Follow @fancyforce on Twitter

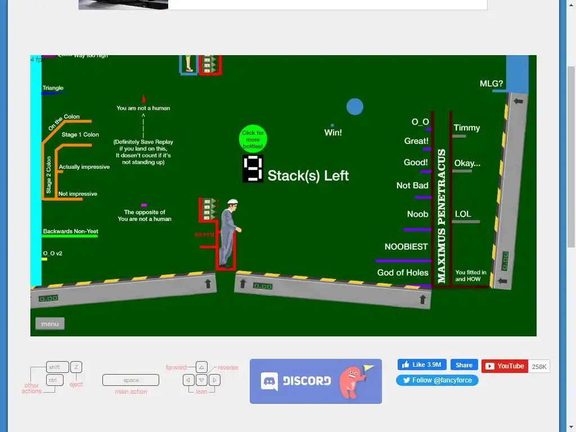click(437, 380)
